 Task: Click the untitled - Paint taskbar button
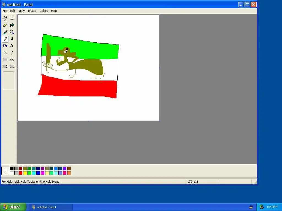[51, 207]
